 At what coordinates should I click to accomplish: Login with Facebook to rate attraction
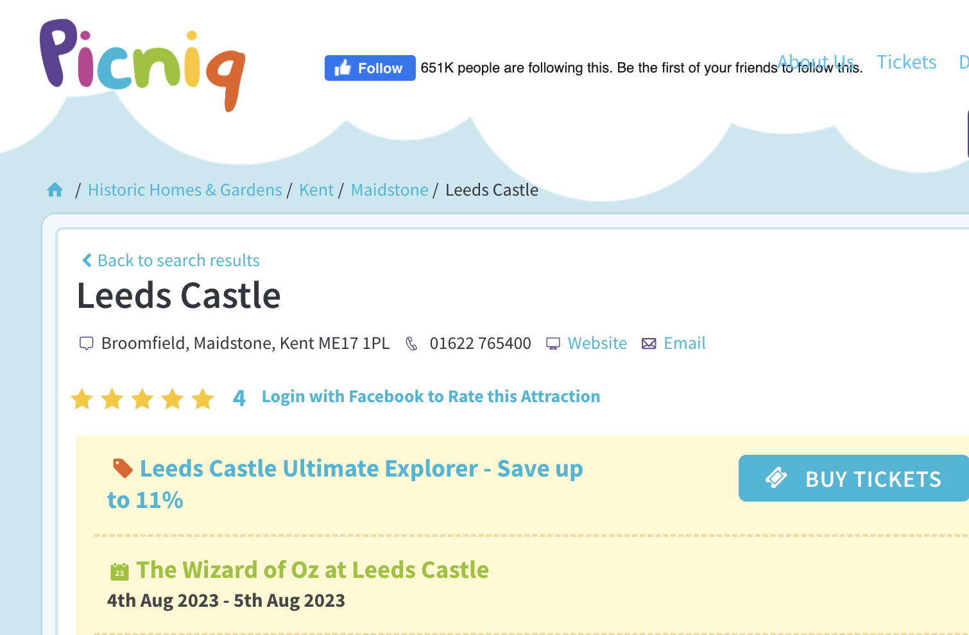click(431, 396)
